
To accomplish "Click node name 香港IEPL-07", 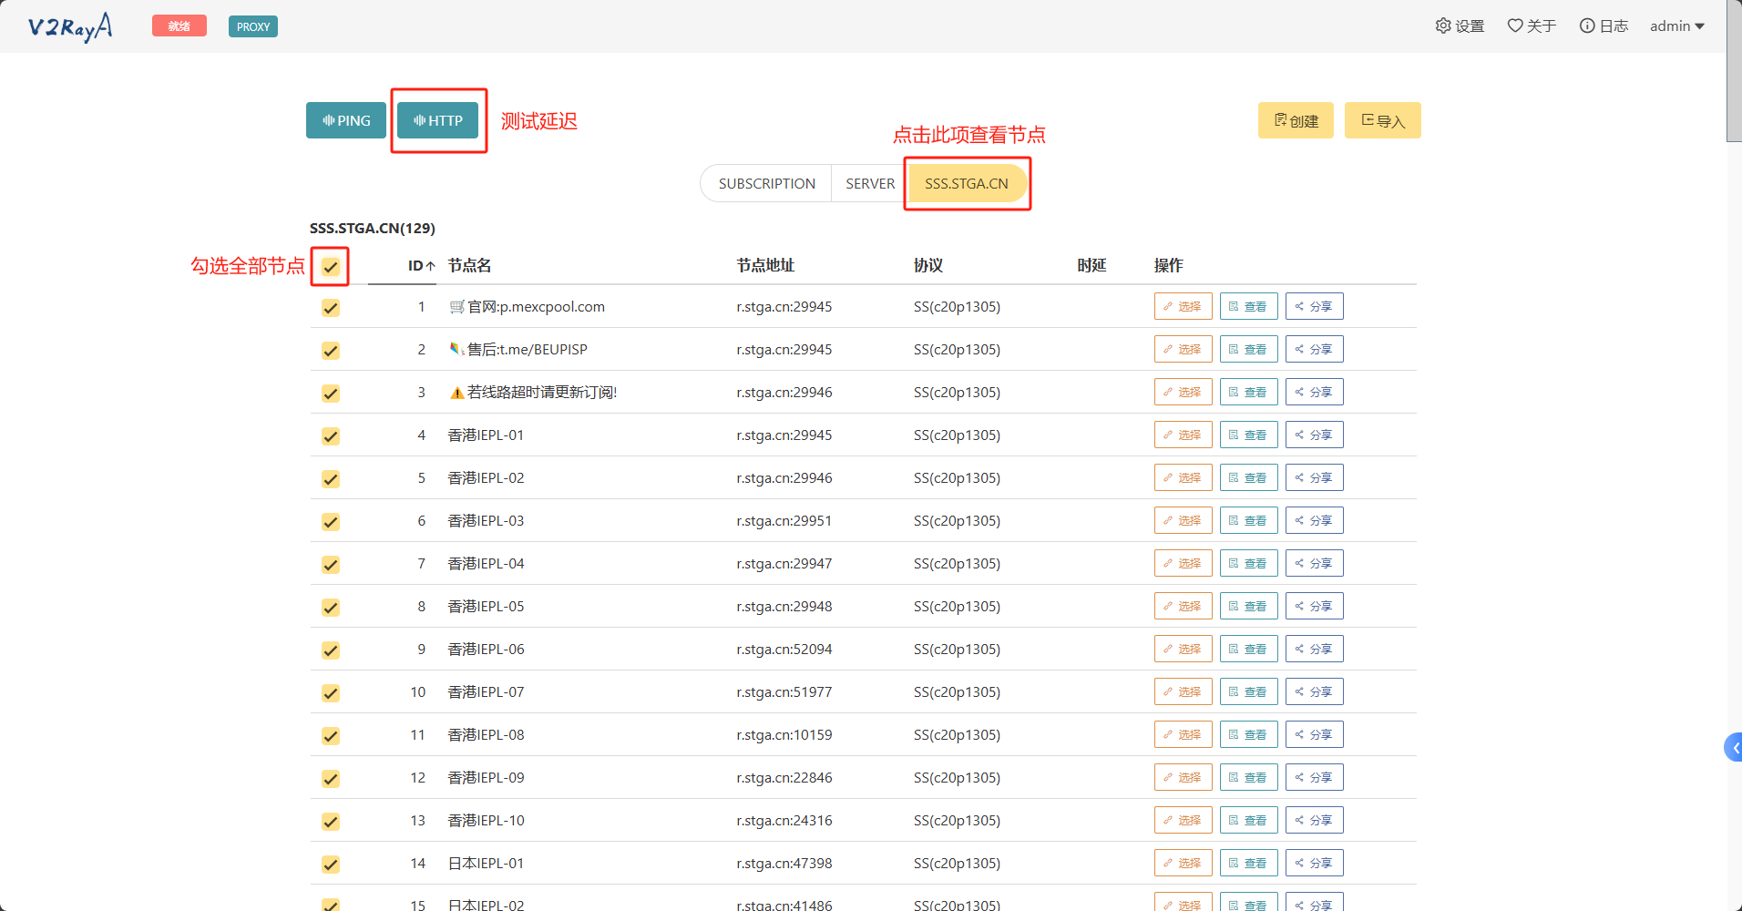I will (486, 691).
